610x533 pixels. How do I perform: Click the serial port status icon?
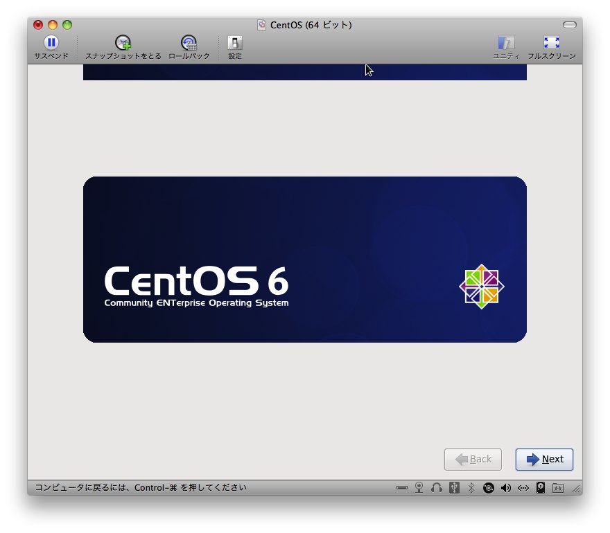click(402, 487)
